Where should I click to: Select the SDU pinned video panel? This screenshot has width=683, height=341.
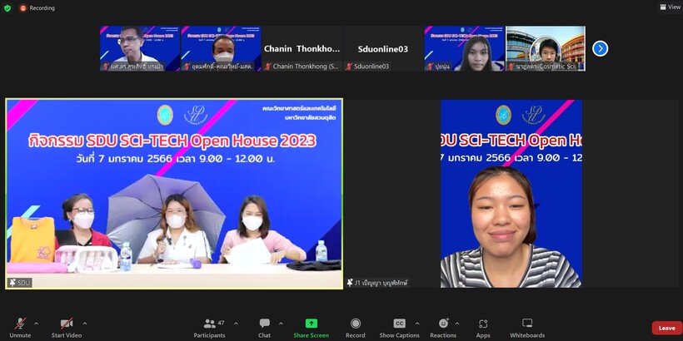pyautogui.click(x=174, y=194)
